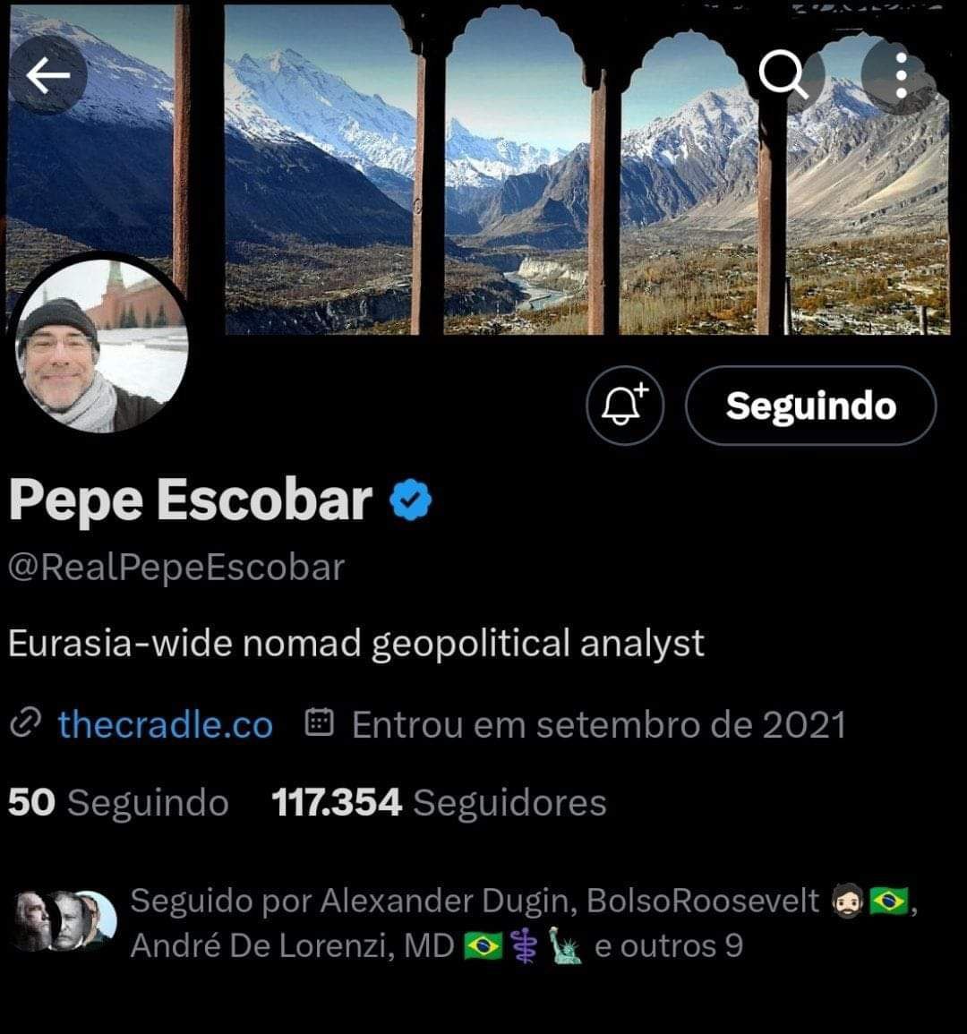967x1034 pixels.
Task: Click the Eurasia-wide nomad bio text
Action: click(x=356, y=643)
